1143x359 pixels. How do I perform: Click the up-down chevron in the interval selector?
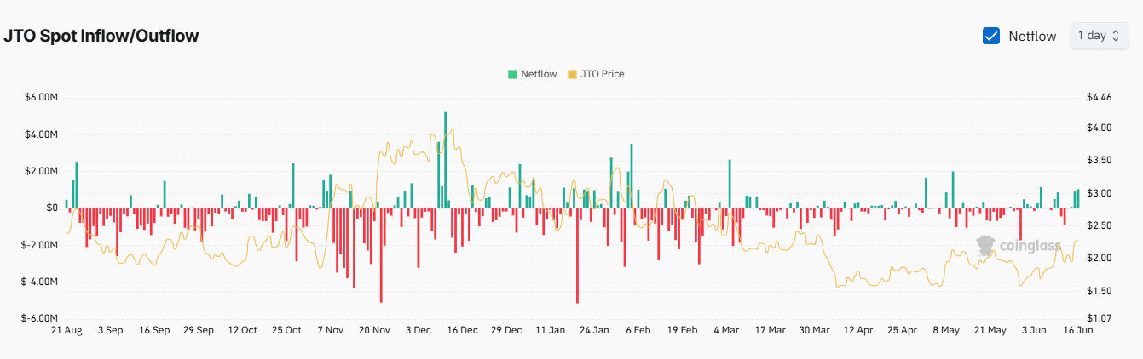[x=1115, y=36]
